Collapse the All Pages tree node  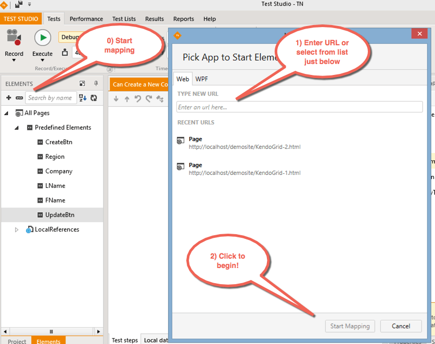tap(6, 113)
